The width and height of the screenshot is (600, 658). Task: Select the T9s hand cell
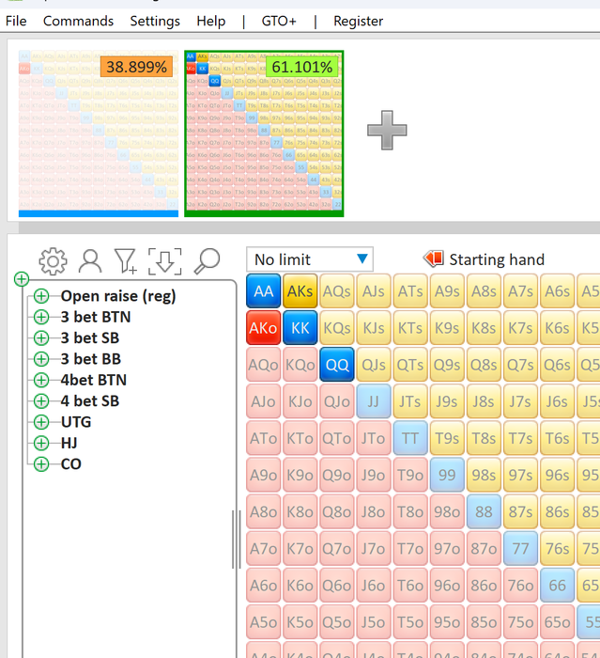(447, 438)
